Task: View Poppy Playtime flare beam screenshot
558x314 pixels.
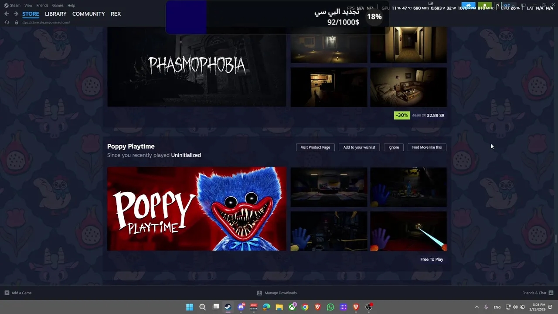Action: [x=408, y=231]
